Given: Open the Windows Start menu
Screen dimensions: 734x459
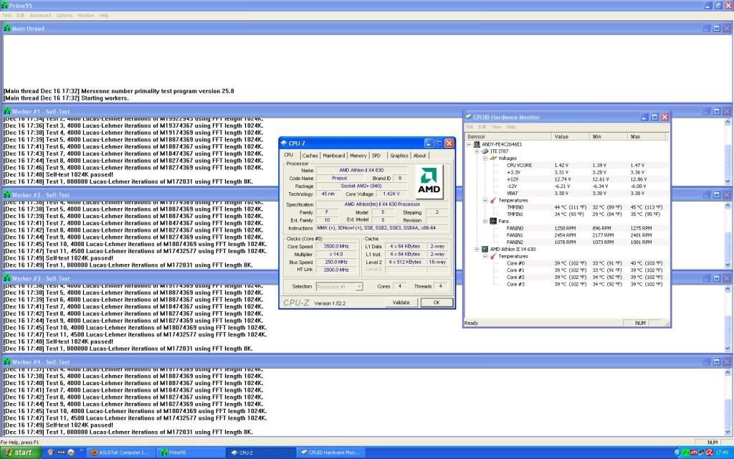Looking at the screenshot, I should 21,453.
